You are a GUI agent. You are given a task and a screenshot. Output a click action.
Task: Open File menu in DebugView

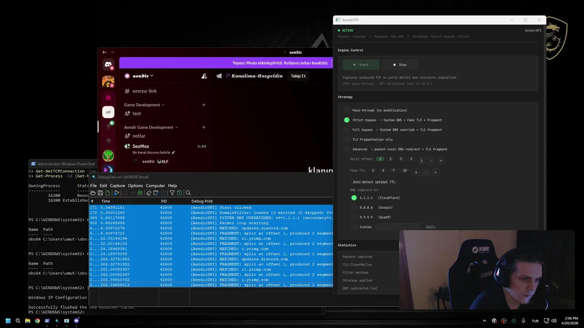coord(94,185)
